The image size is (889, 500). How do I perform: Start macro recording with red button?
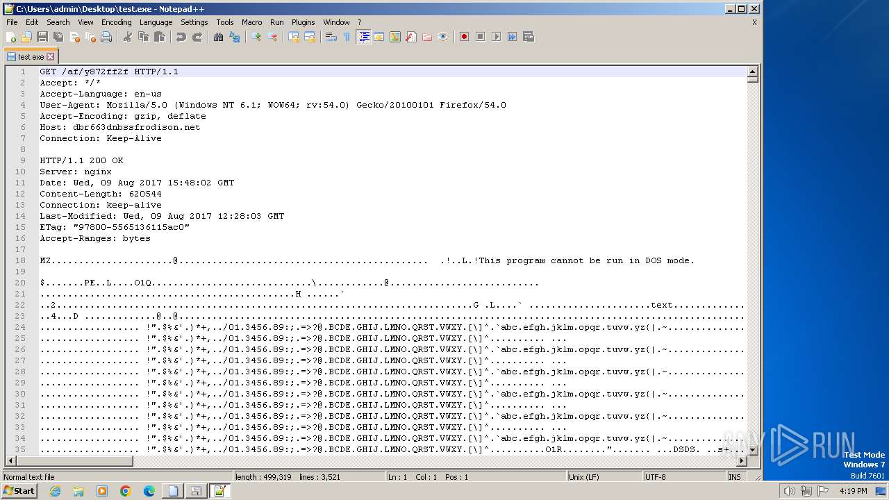click(465, 37)
